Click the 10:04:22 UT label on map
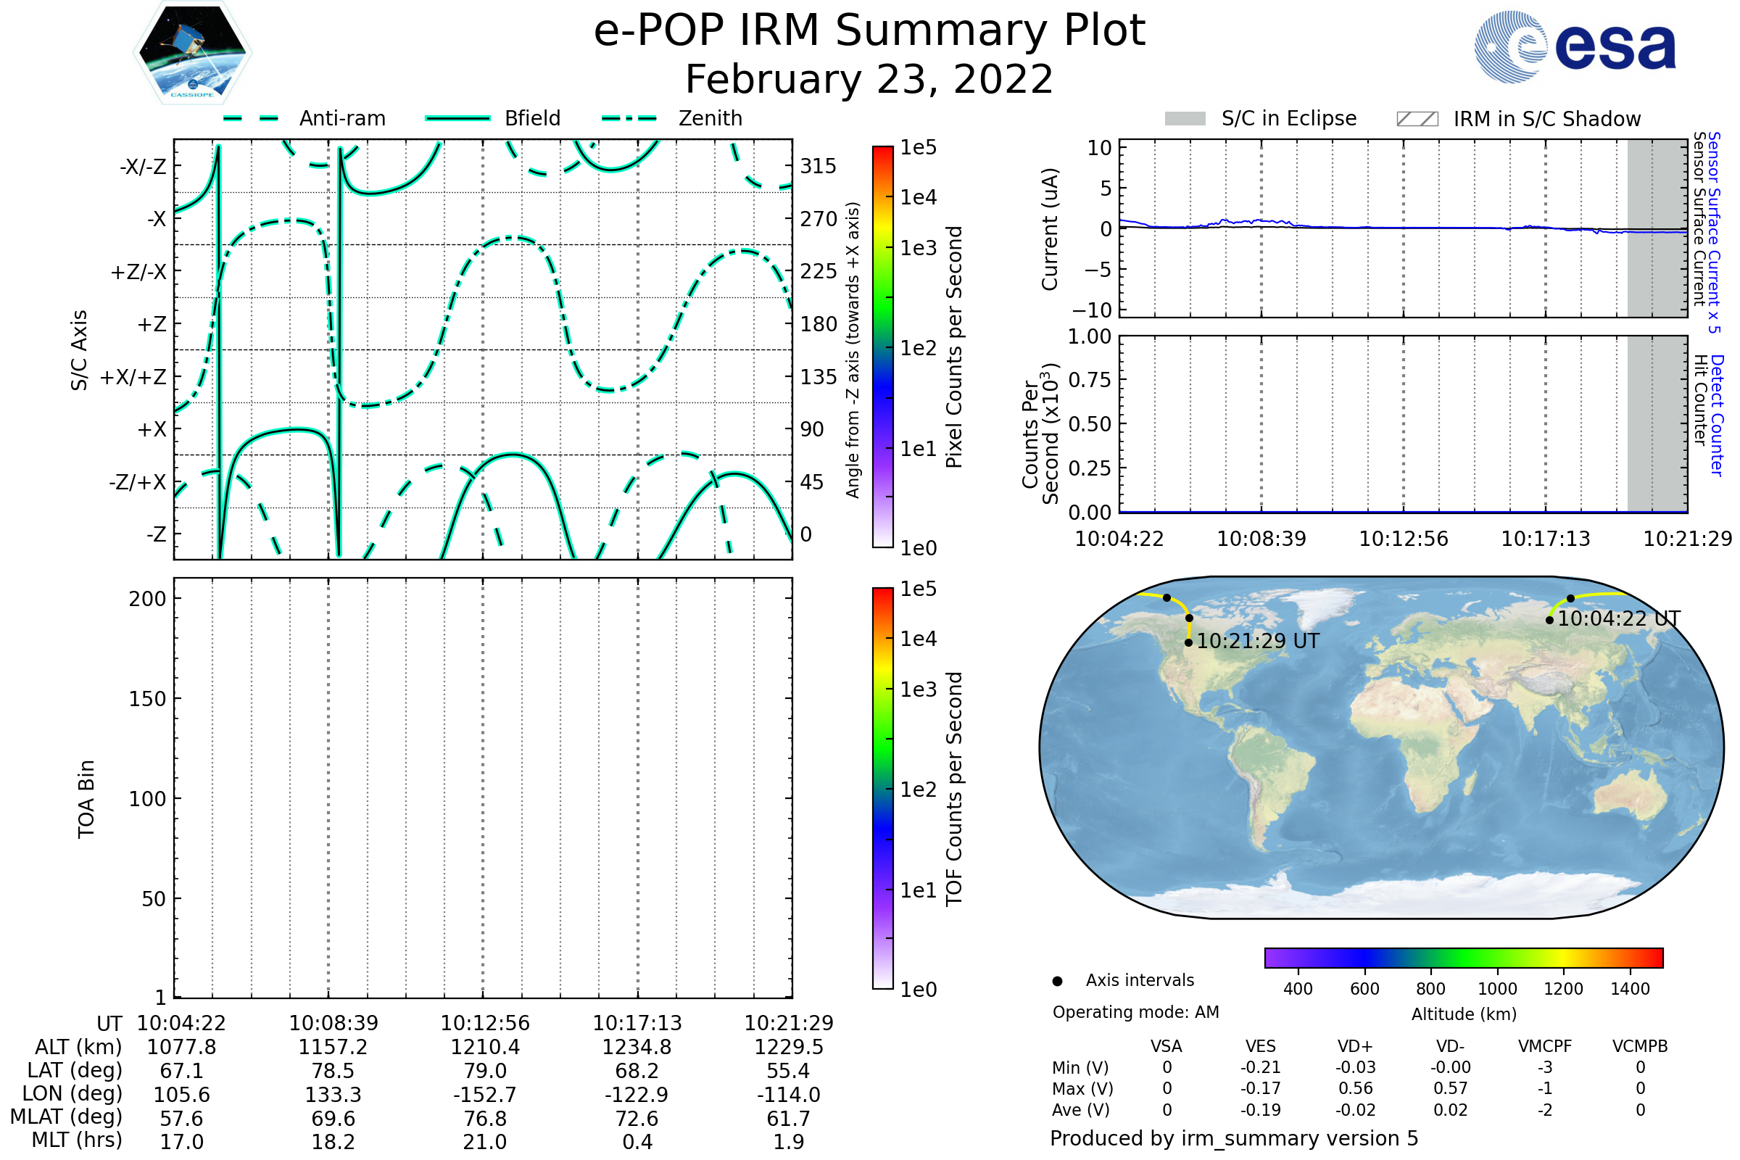Image resolution: width=1740 pixels, height=1160 pixels. point(1619,618)
